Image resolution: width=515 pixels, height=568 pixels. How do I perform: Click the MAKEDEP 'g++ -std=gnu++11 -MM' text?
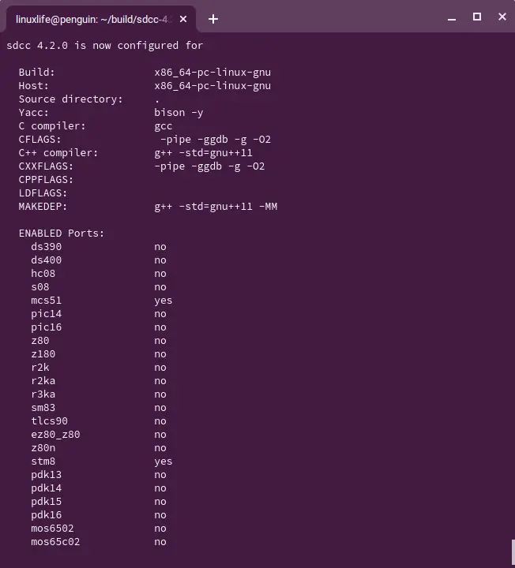(216, 207)
